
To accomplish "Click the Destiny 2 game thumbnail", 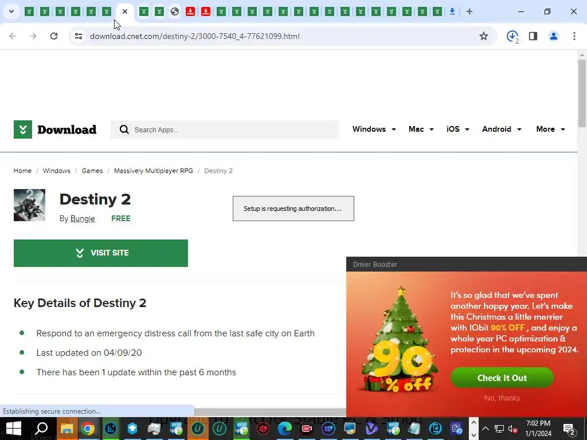I will (x=30, y=205).
